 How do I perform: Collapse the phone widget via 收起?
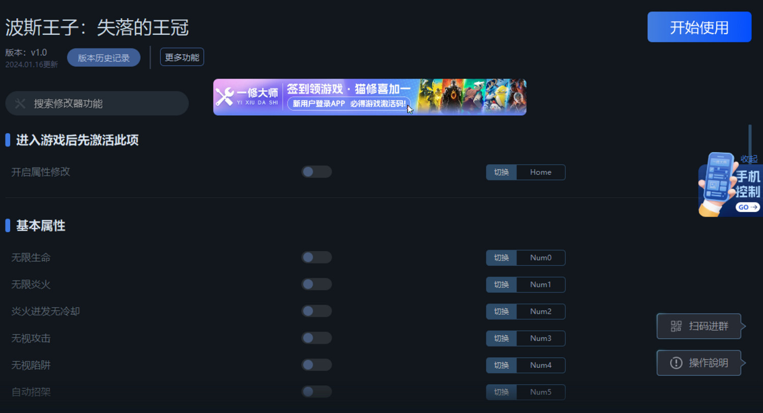(x=749, y=159)
